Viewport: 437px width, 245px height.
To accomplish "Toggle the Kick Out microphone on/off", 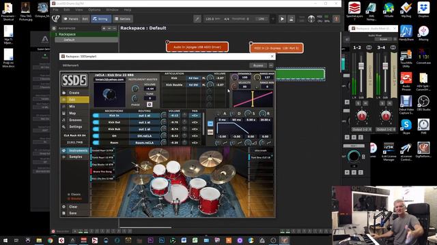I will (x=96, y=122).
